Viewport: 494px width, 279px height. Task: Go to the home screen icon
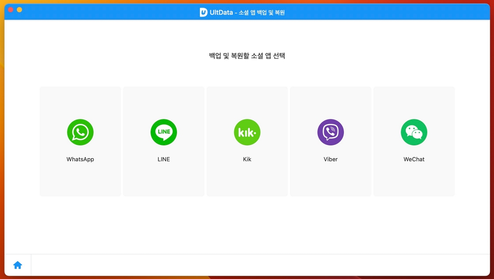[18, 265]
